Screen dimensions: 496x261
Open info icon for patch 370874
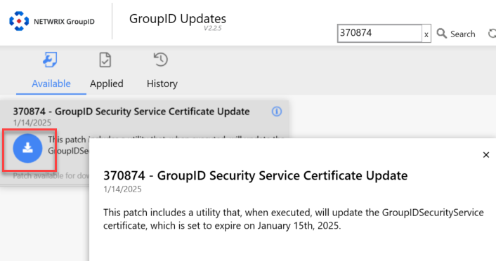point(277,112)
